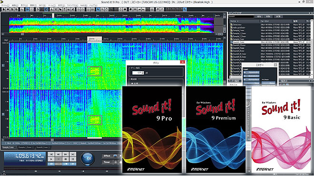Select the Demo.wav row in the file list
Screen dimensions: 314x176
[x=270, y=25]
